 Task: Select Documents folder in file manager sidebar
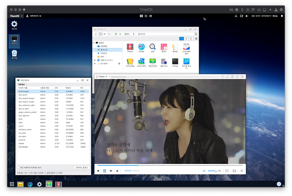click(x=101, y=57)
